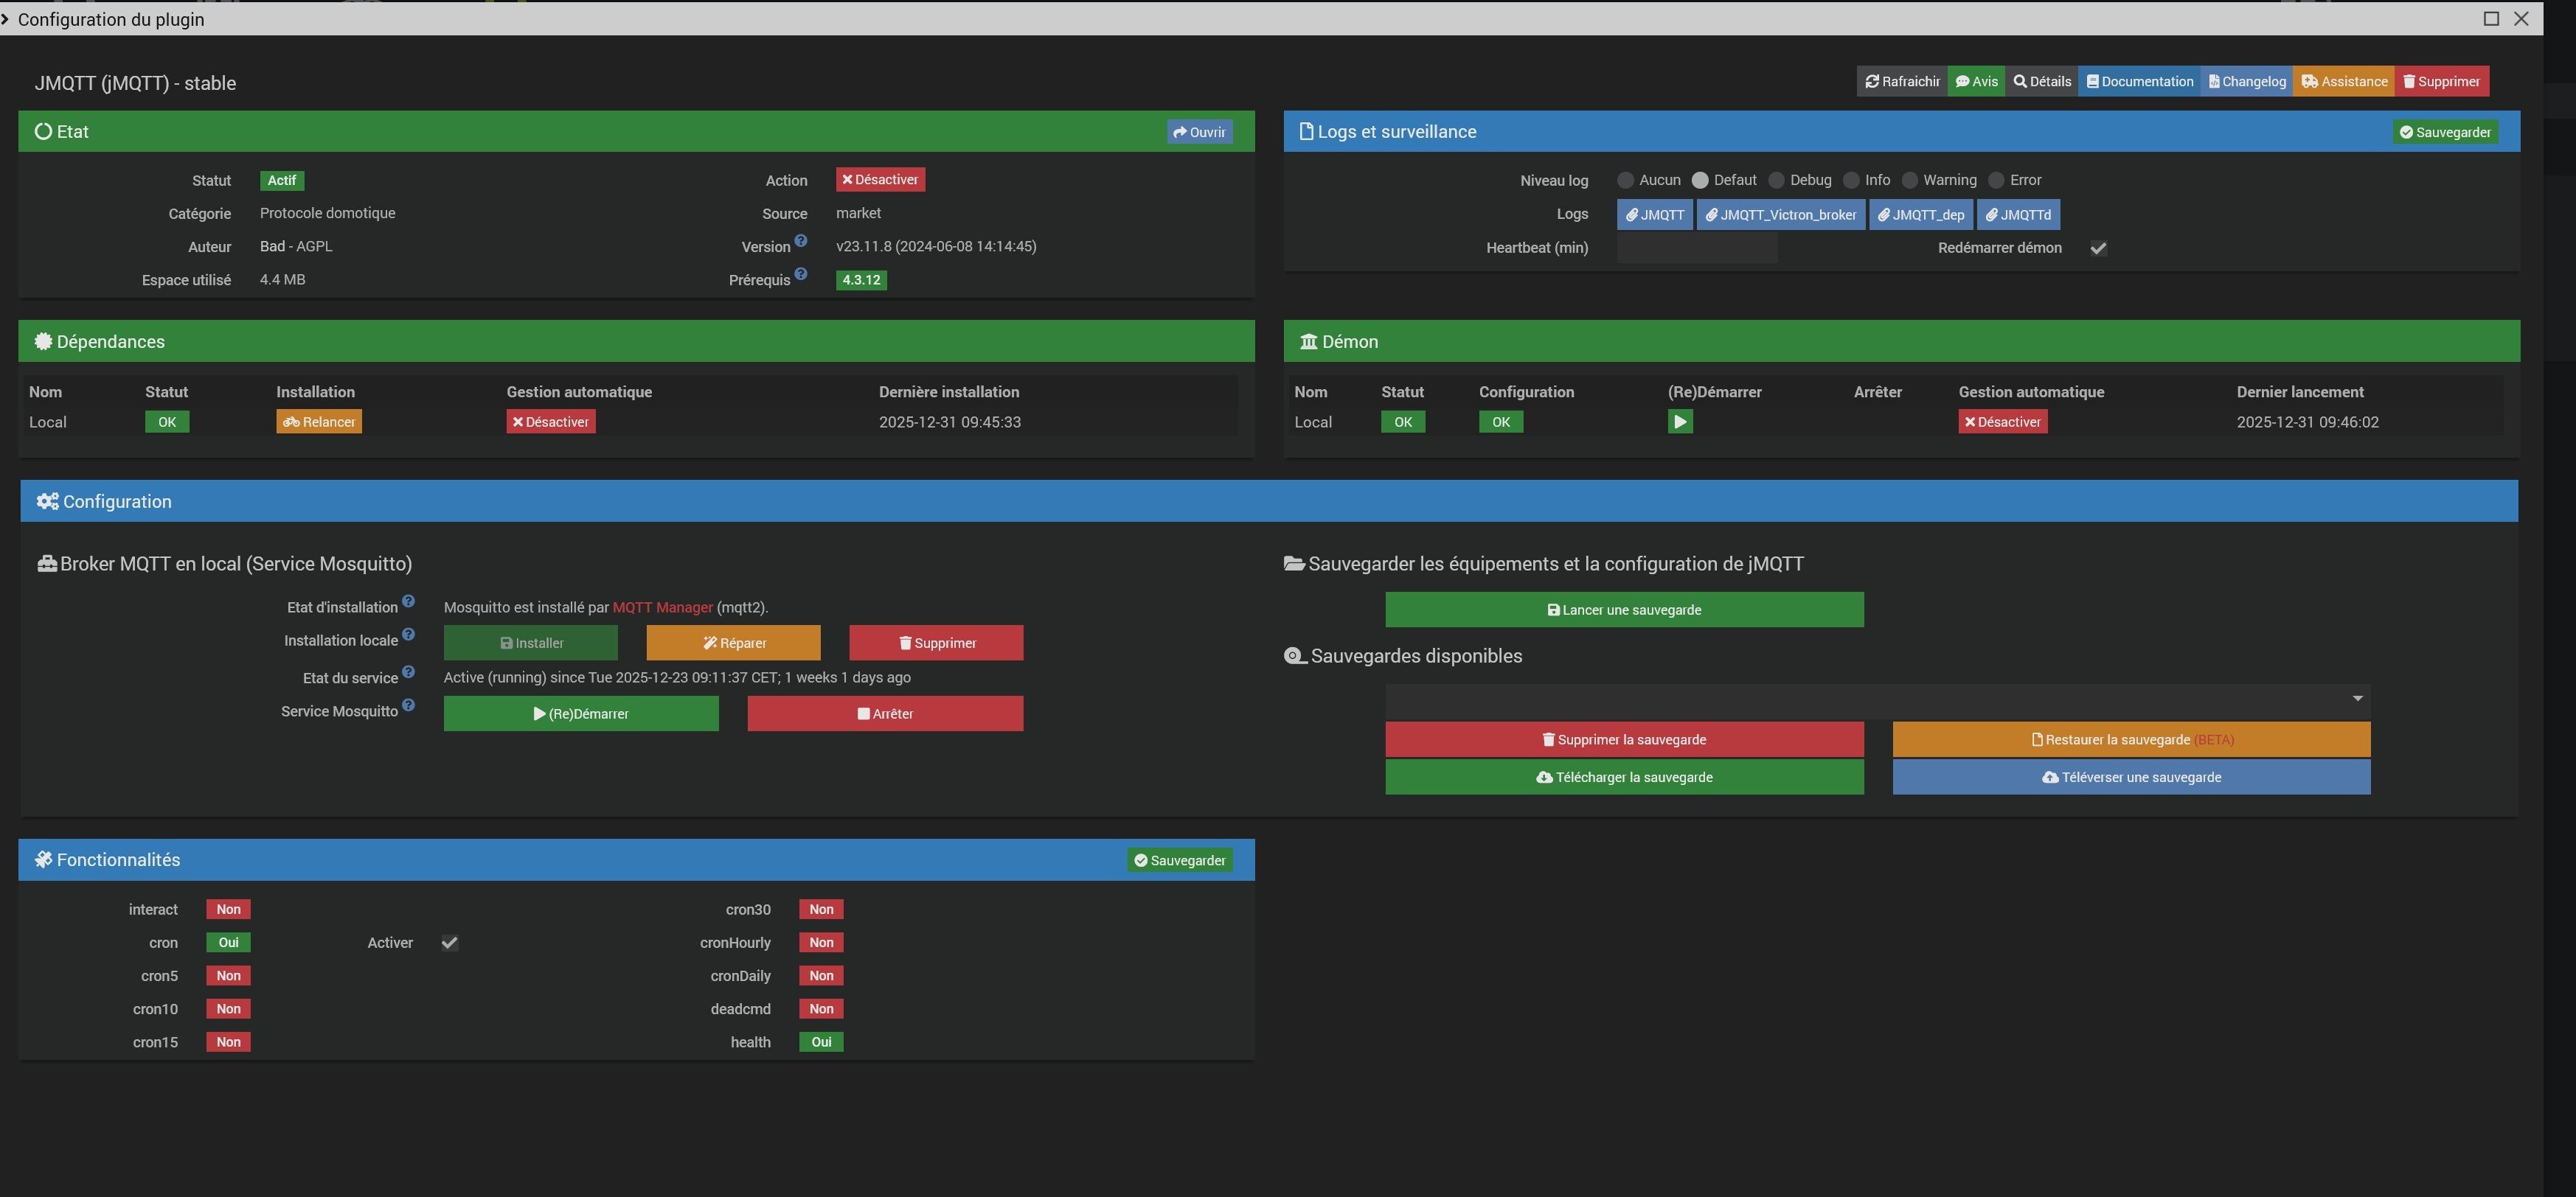Click the green daemon restart play icon
The image size is (2576, 1197).
pyautogui.click(x=1680, y=422)
